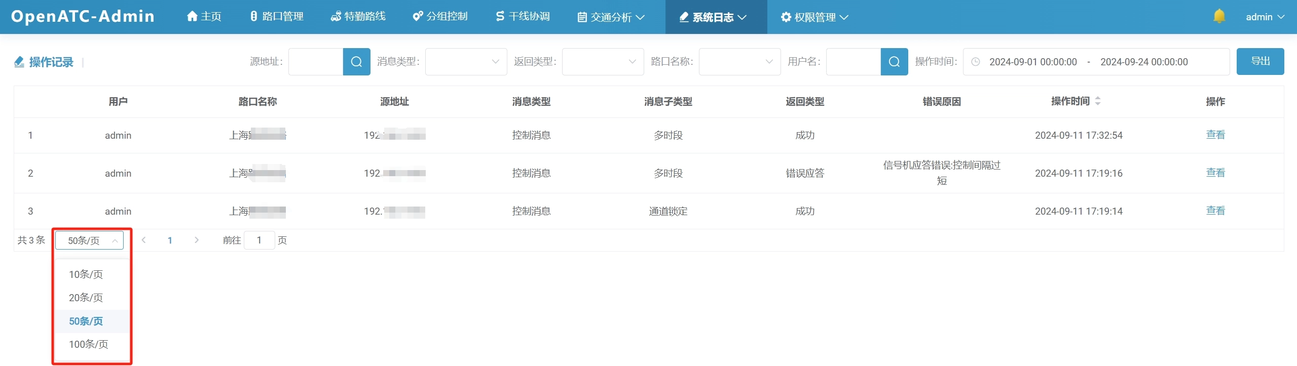1297x366 pixels.
Task: Click the notification bell icon
Action: tap(1219, 17)
